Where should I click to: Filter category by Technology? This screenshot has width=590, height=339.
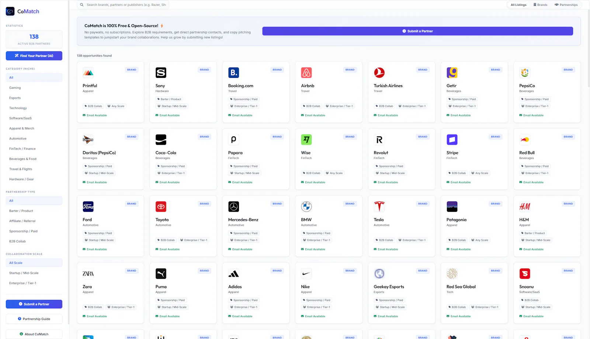(34, 108)
